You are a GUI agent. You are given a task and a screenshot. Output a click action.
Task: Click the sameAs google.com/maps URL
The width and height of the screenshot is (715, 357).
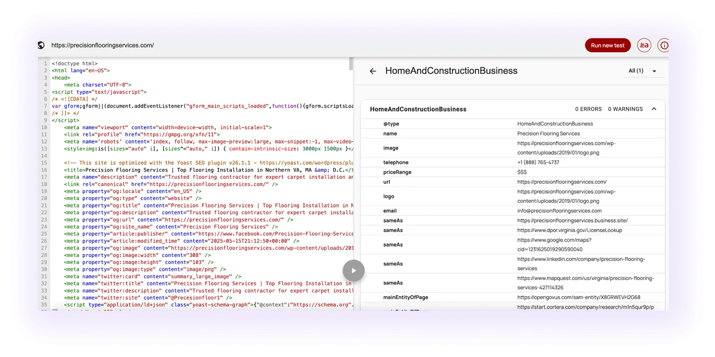click(x=554, y=244)
